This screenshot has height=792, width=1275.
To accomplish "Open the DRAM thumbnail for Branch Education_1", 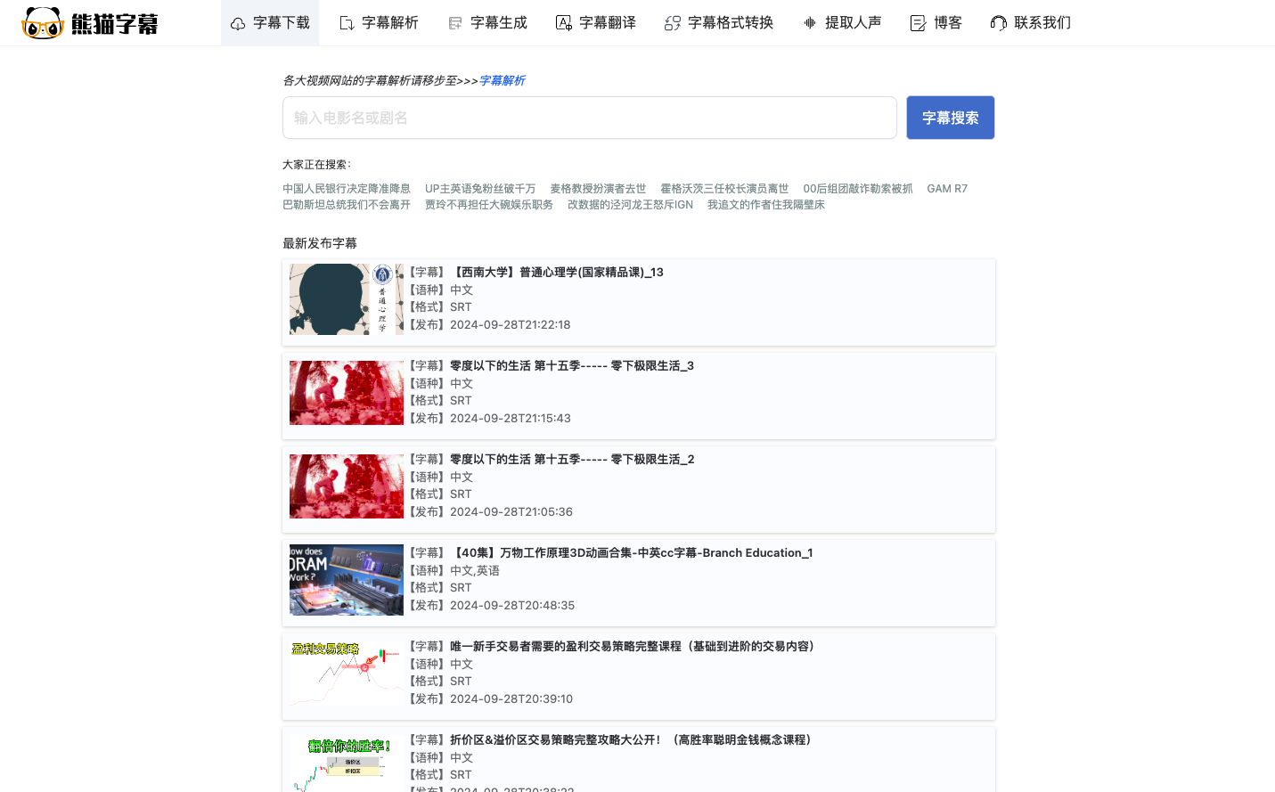I will pos(347,580).
